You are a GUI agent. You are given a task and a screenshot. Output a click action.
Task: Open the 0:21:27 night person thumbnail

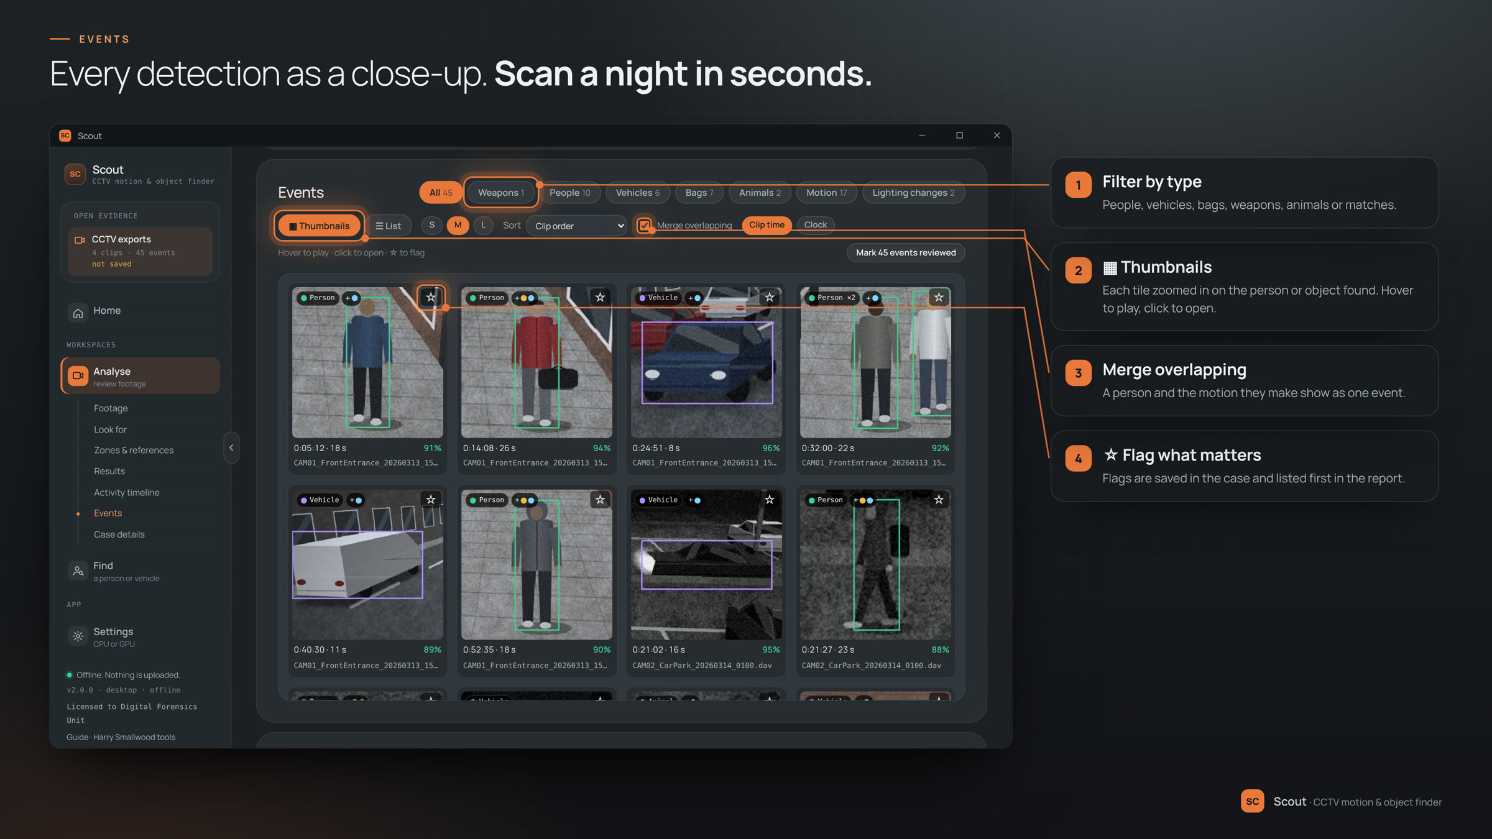[875, 564]
